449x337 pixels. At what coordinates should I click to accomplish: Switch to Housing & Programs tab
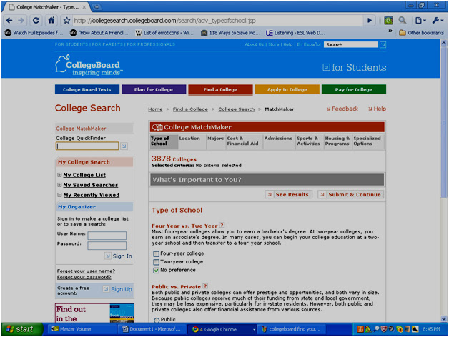[338, 141]
